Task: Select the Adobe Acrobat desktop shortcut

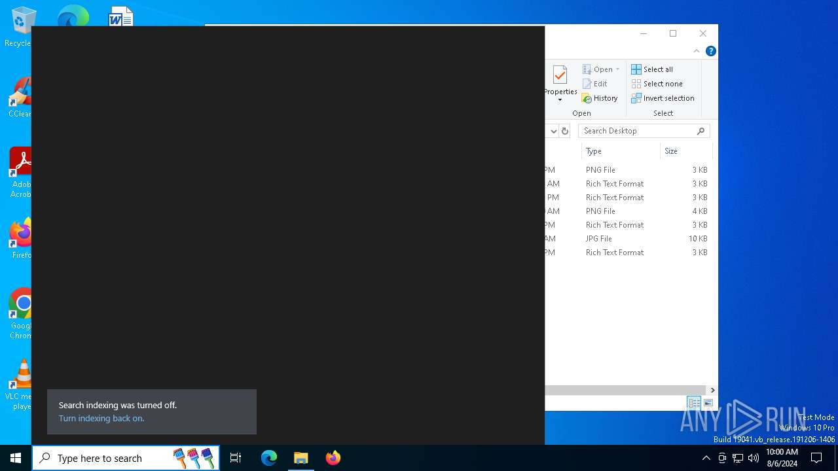Action: click(20, 173)
